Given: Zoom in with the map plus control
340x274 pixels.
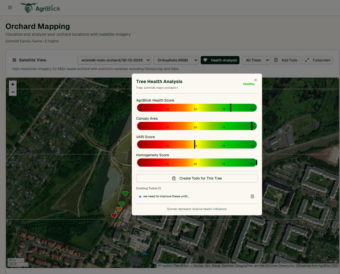Looking at the screenshot, I should point(12,84).
